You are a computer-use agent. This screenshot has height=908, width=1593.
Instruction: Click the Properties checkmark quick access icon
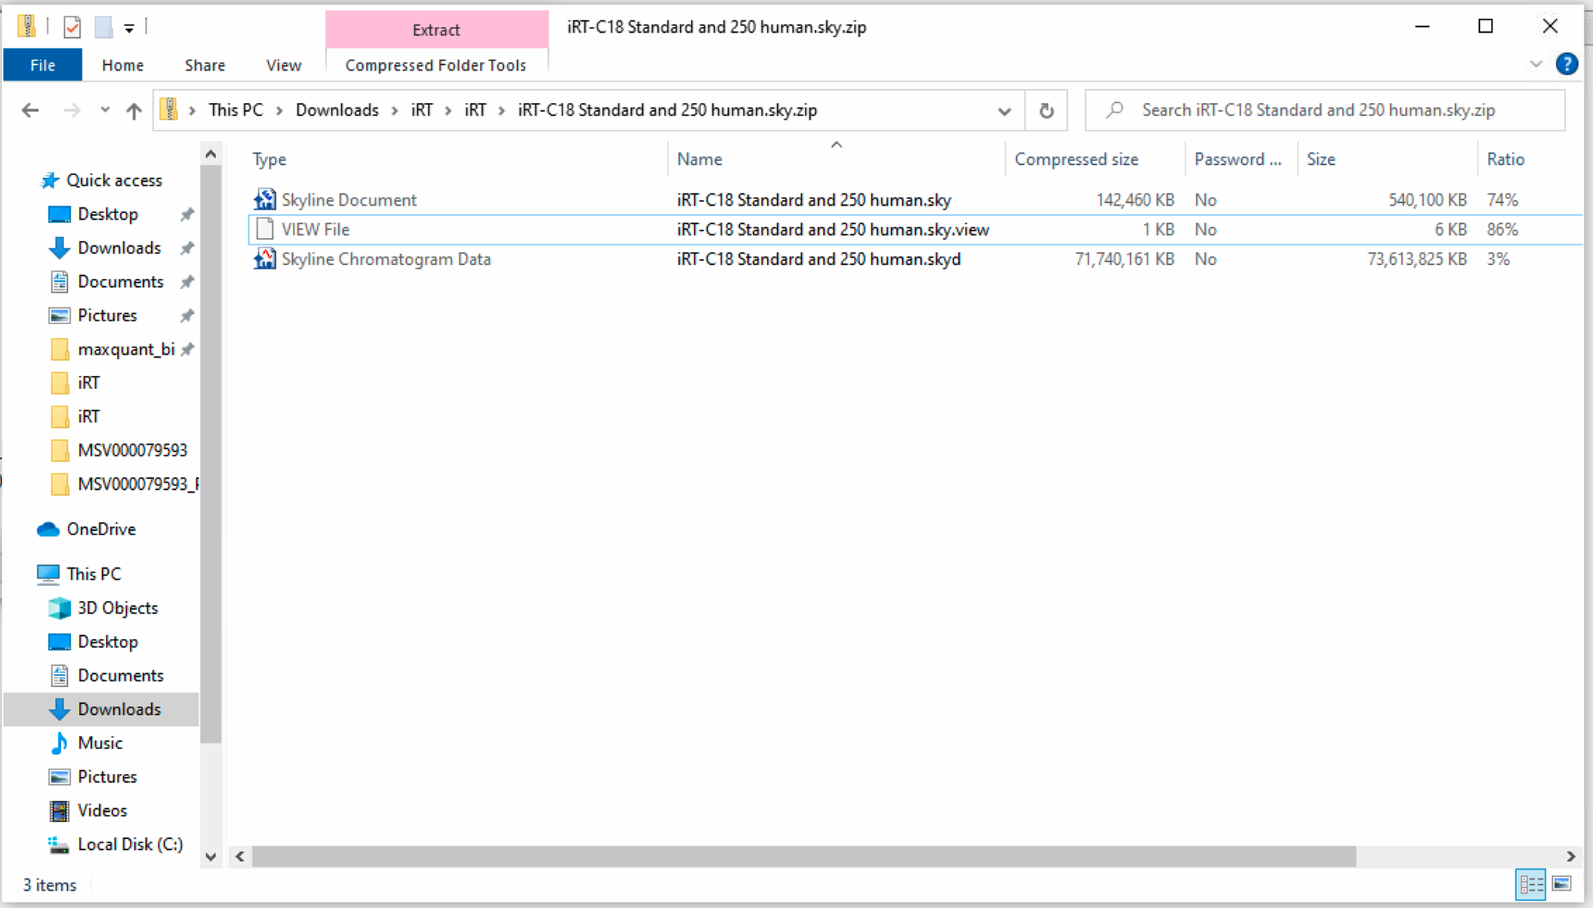coord(72,28)
